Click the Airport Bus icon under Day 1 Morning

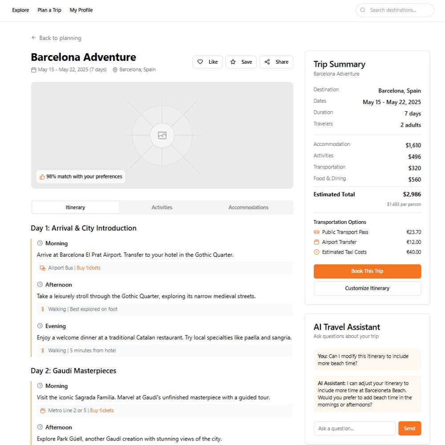click(x=43, y=268)
